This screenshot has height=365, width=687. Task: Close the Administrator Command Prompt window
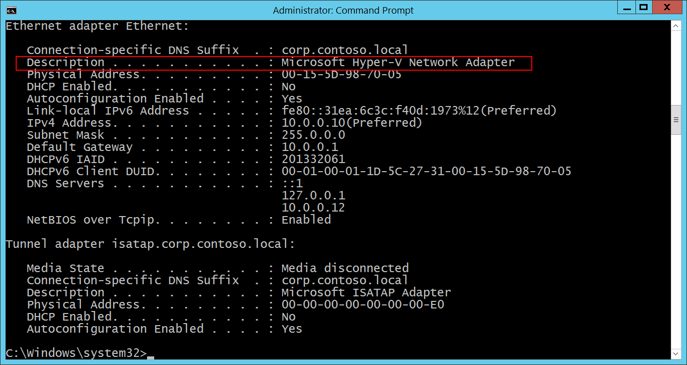pyautogui.click(x=667, y=8)
